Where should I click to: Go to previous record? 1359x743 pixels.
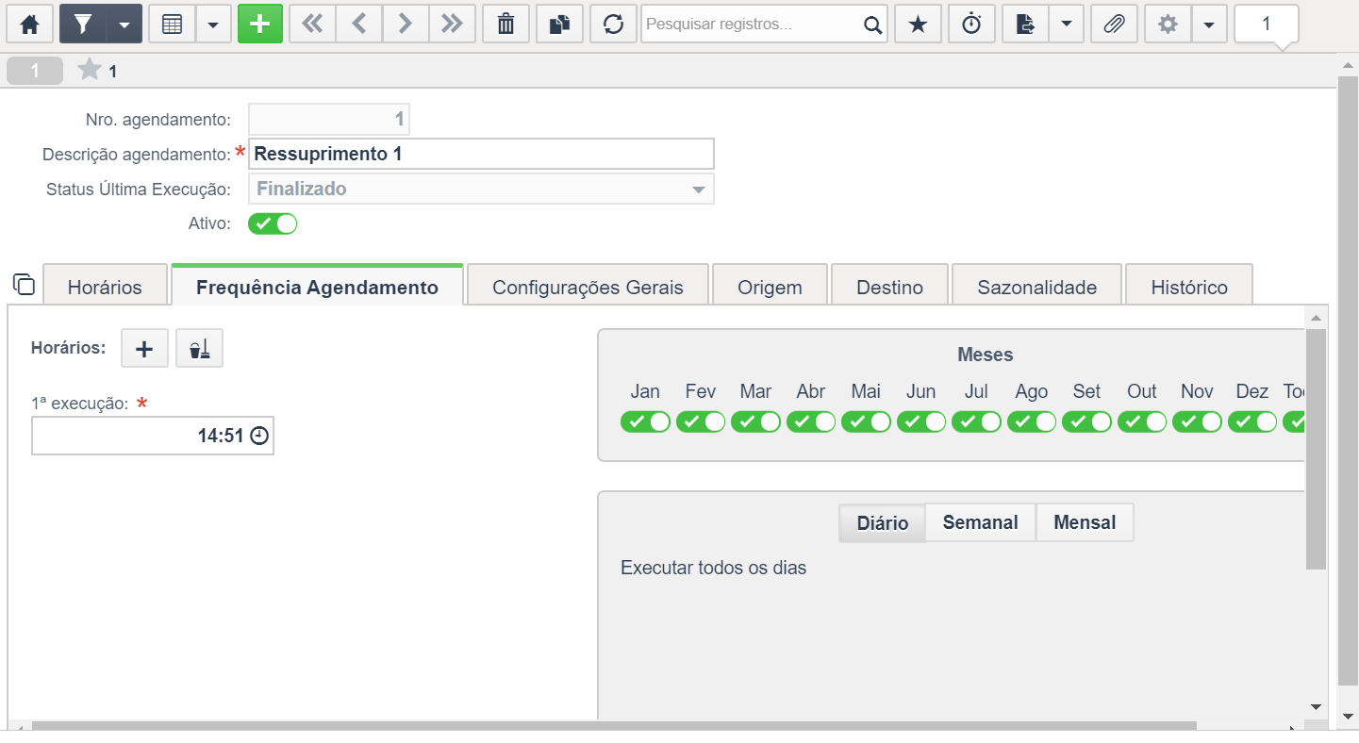358,25
